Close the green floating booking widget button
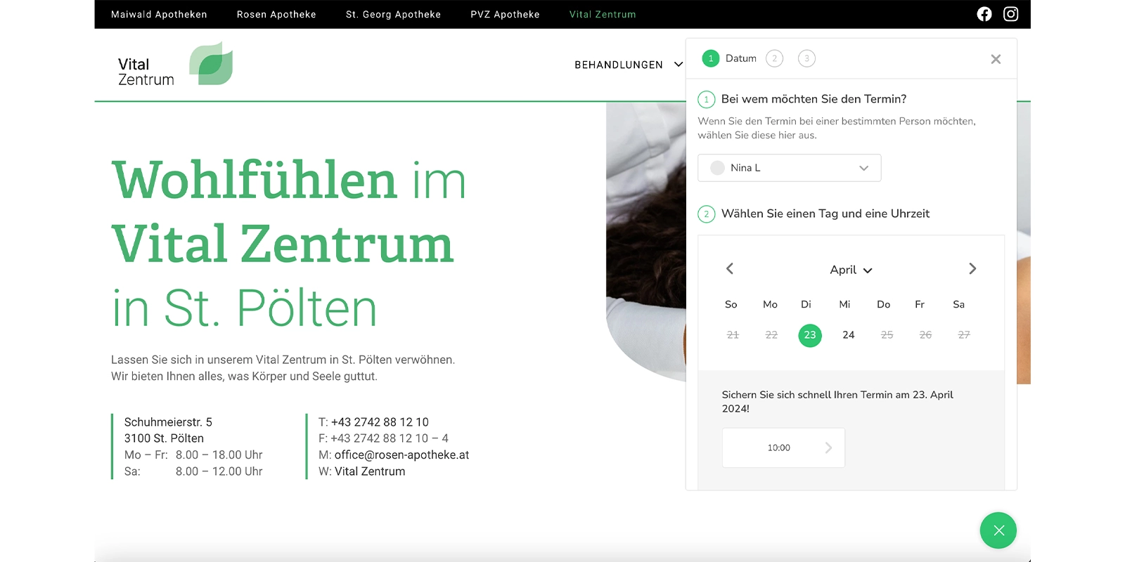 pyautogui.click(x=998, y=530)
